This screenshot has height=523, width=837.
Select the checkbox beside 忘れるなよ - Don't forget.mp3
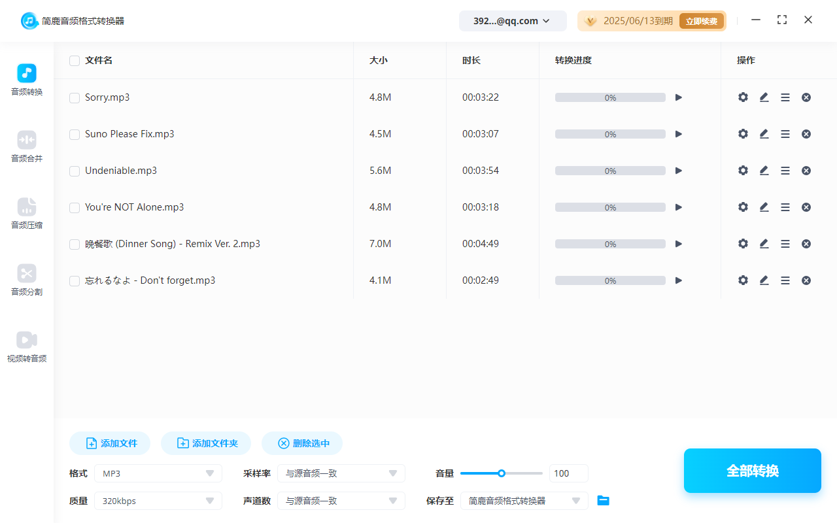pyautogui.click(x=74, y=280)
